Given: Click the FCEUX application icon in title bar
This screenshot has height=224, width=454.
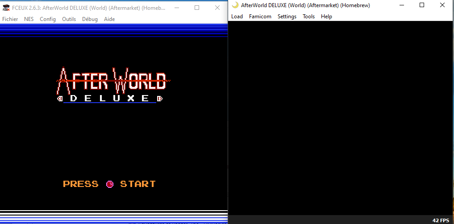Looking at the screenshot, I should (6, 8).
